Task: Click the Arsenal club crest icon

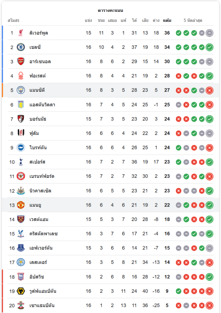Action: click(21, 62)
